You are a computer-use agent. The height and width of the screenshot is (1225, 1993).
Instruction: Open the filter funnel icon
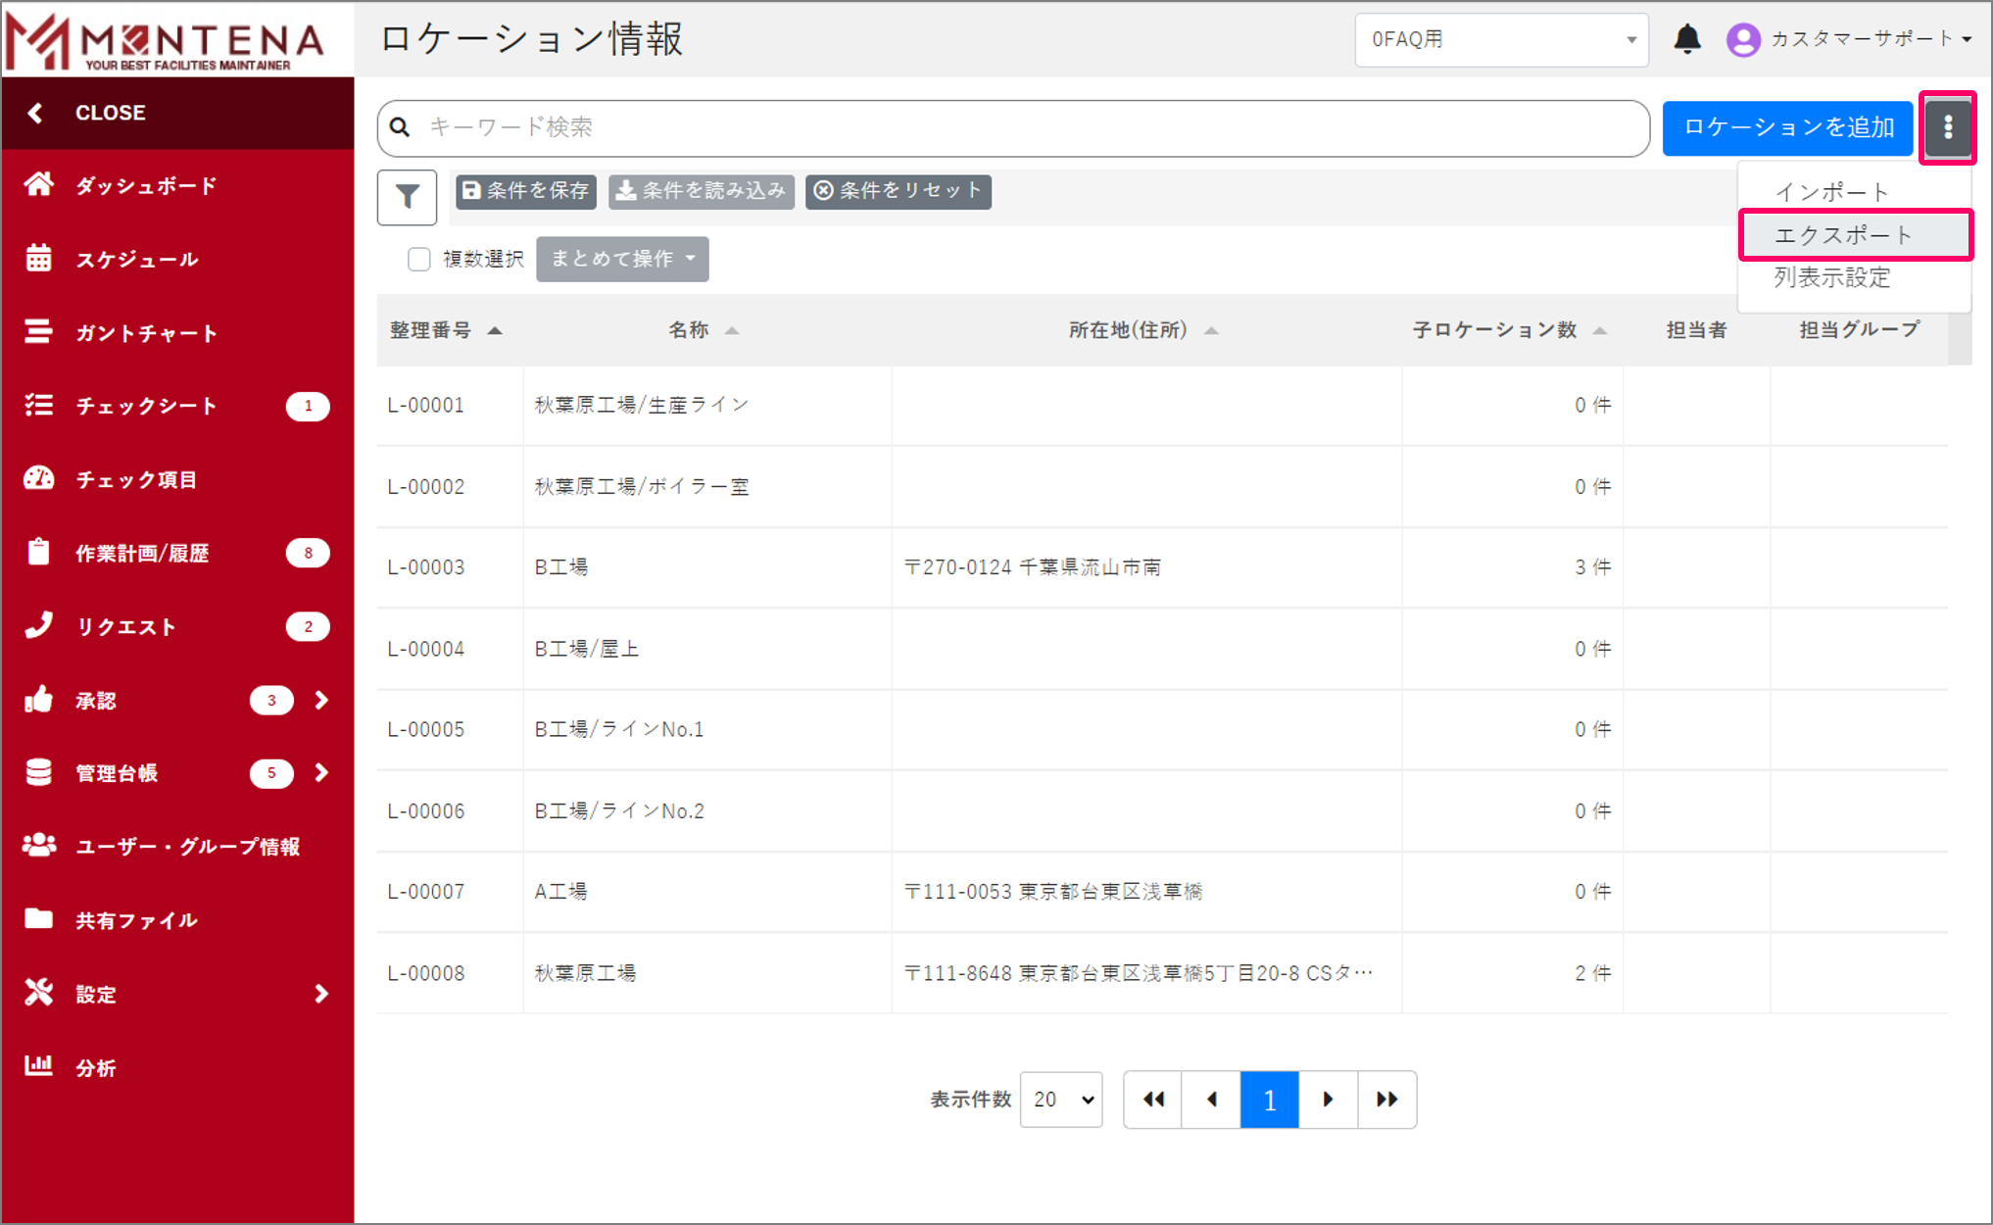[x=407, y=197]
